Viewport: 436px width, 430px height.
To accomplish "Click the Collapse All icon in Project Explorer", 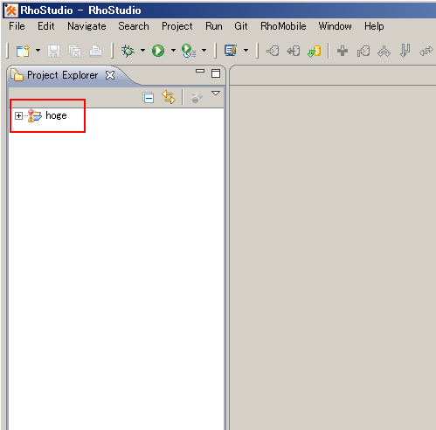I will [149, 97].
